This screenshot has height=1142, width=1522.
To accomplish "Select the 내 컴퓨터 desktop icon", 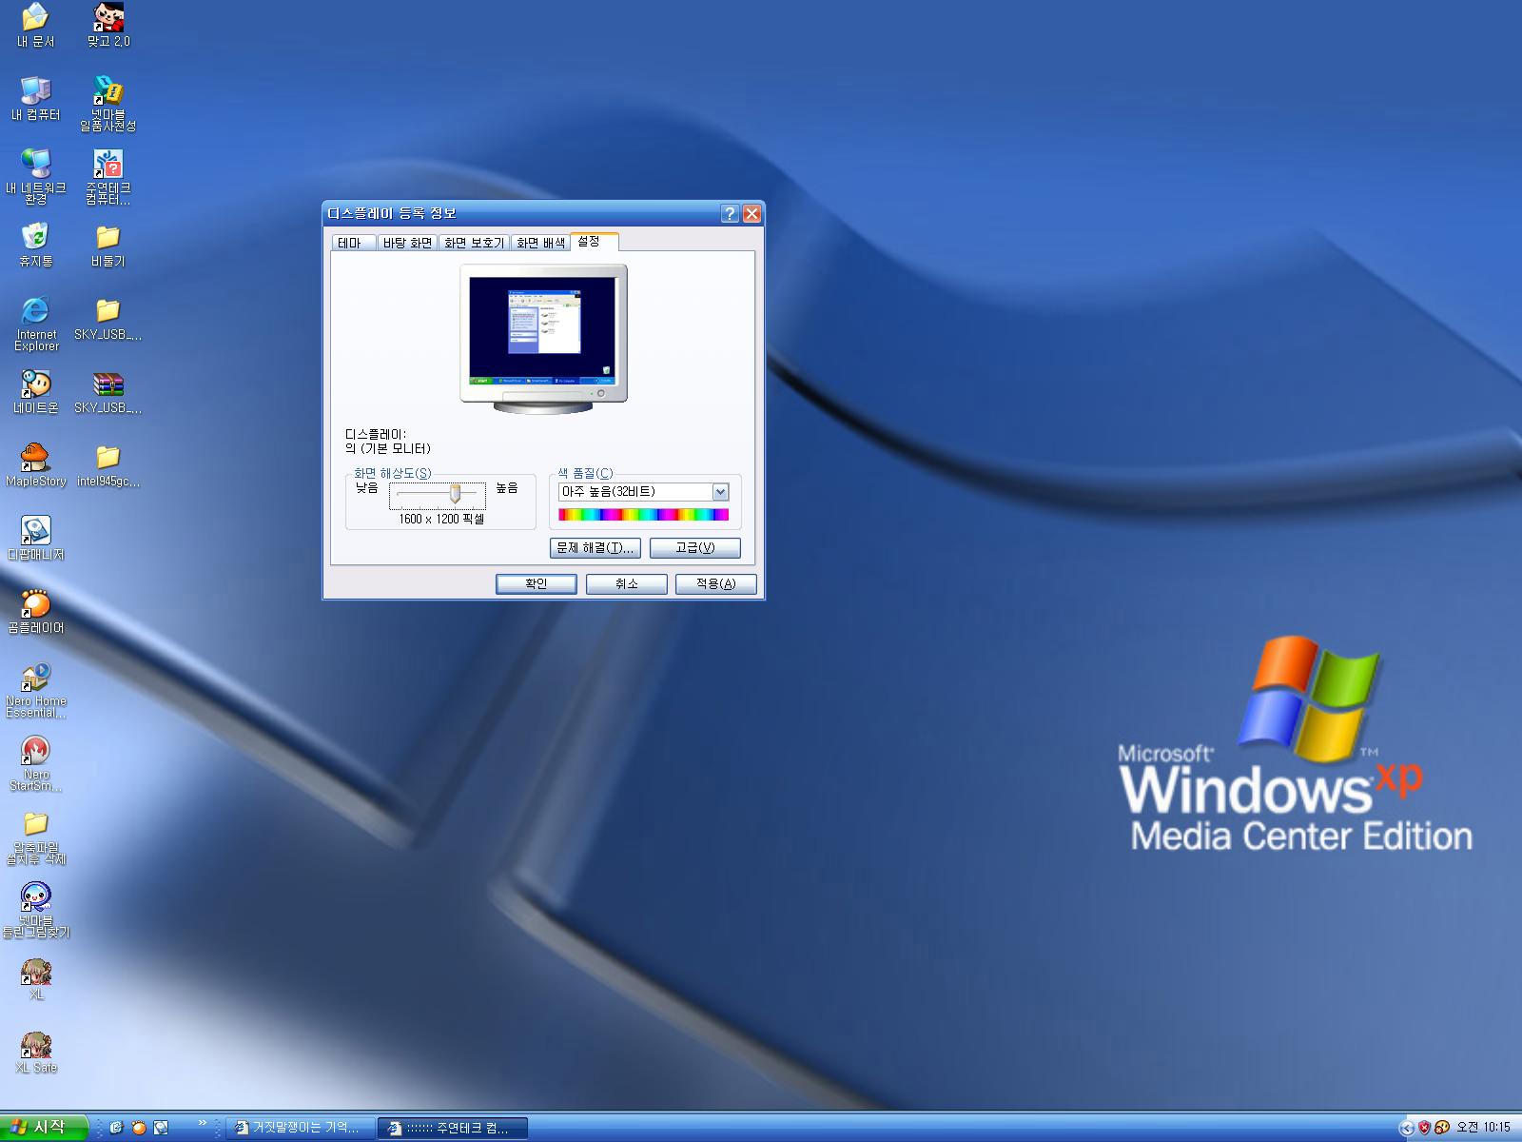I will [x=35, y=98].
